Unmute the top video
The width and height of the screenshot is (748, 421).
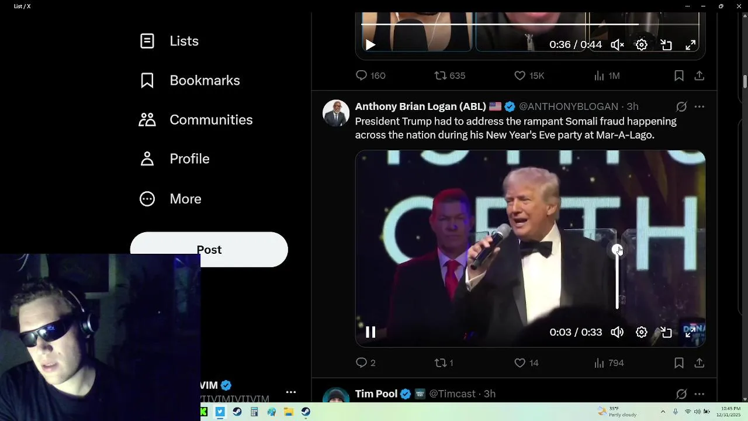click(x=617, y=44)
